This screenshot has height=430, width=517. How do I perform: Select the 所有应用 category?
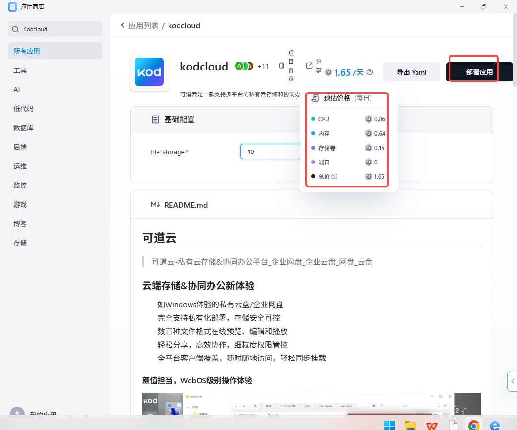pos(55,51)
